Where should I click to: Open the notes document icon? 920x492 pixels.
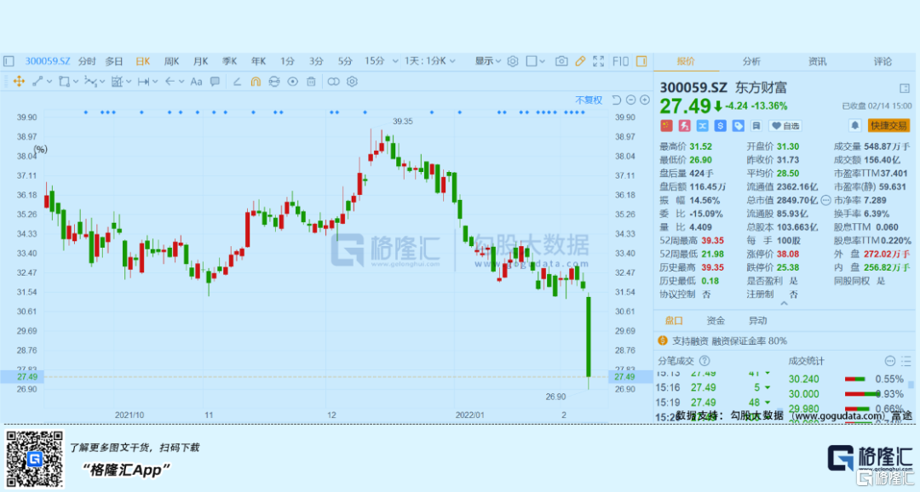[756, 125]
